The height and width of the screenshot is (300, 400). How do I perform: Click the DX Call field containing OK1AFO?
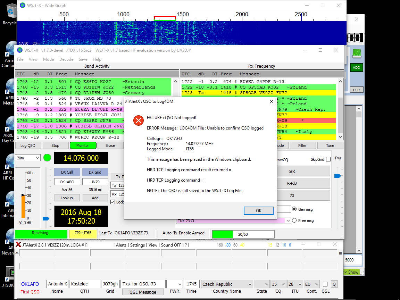pyautogui.click(x=67, y=182)
